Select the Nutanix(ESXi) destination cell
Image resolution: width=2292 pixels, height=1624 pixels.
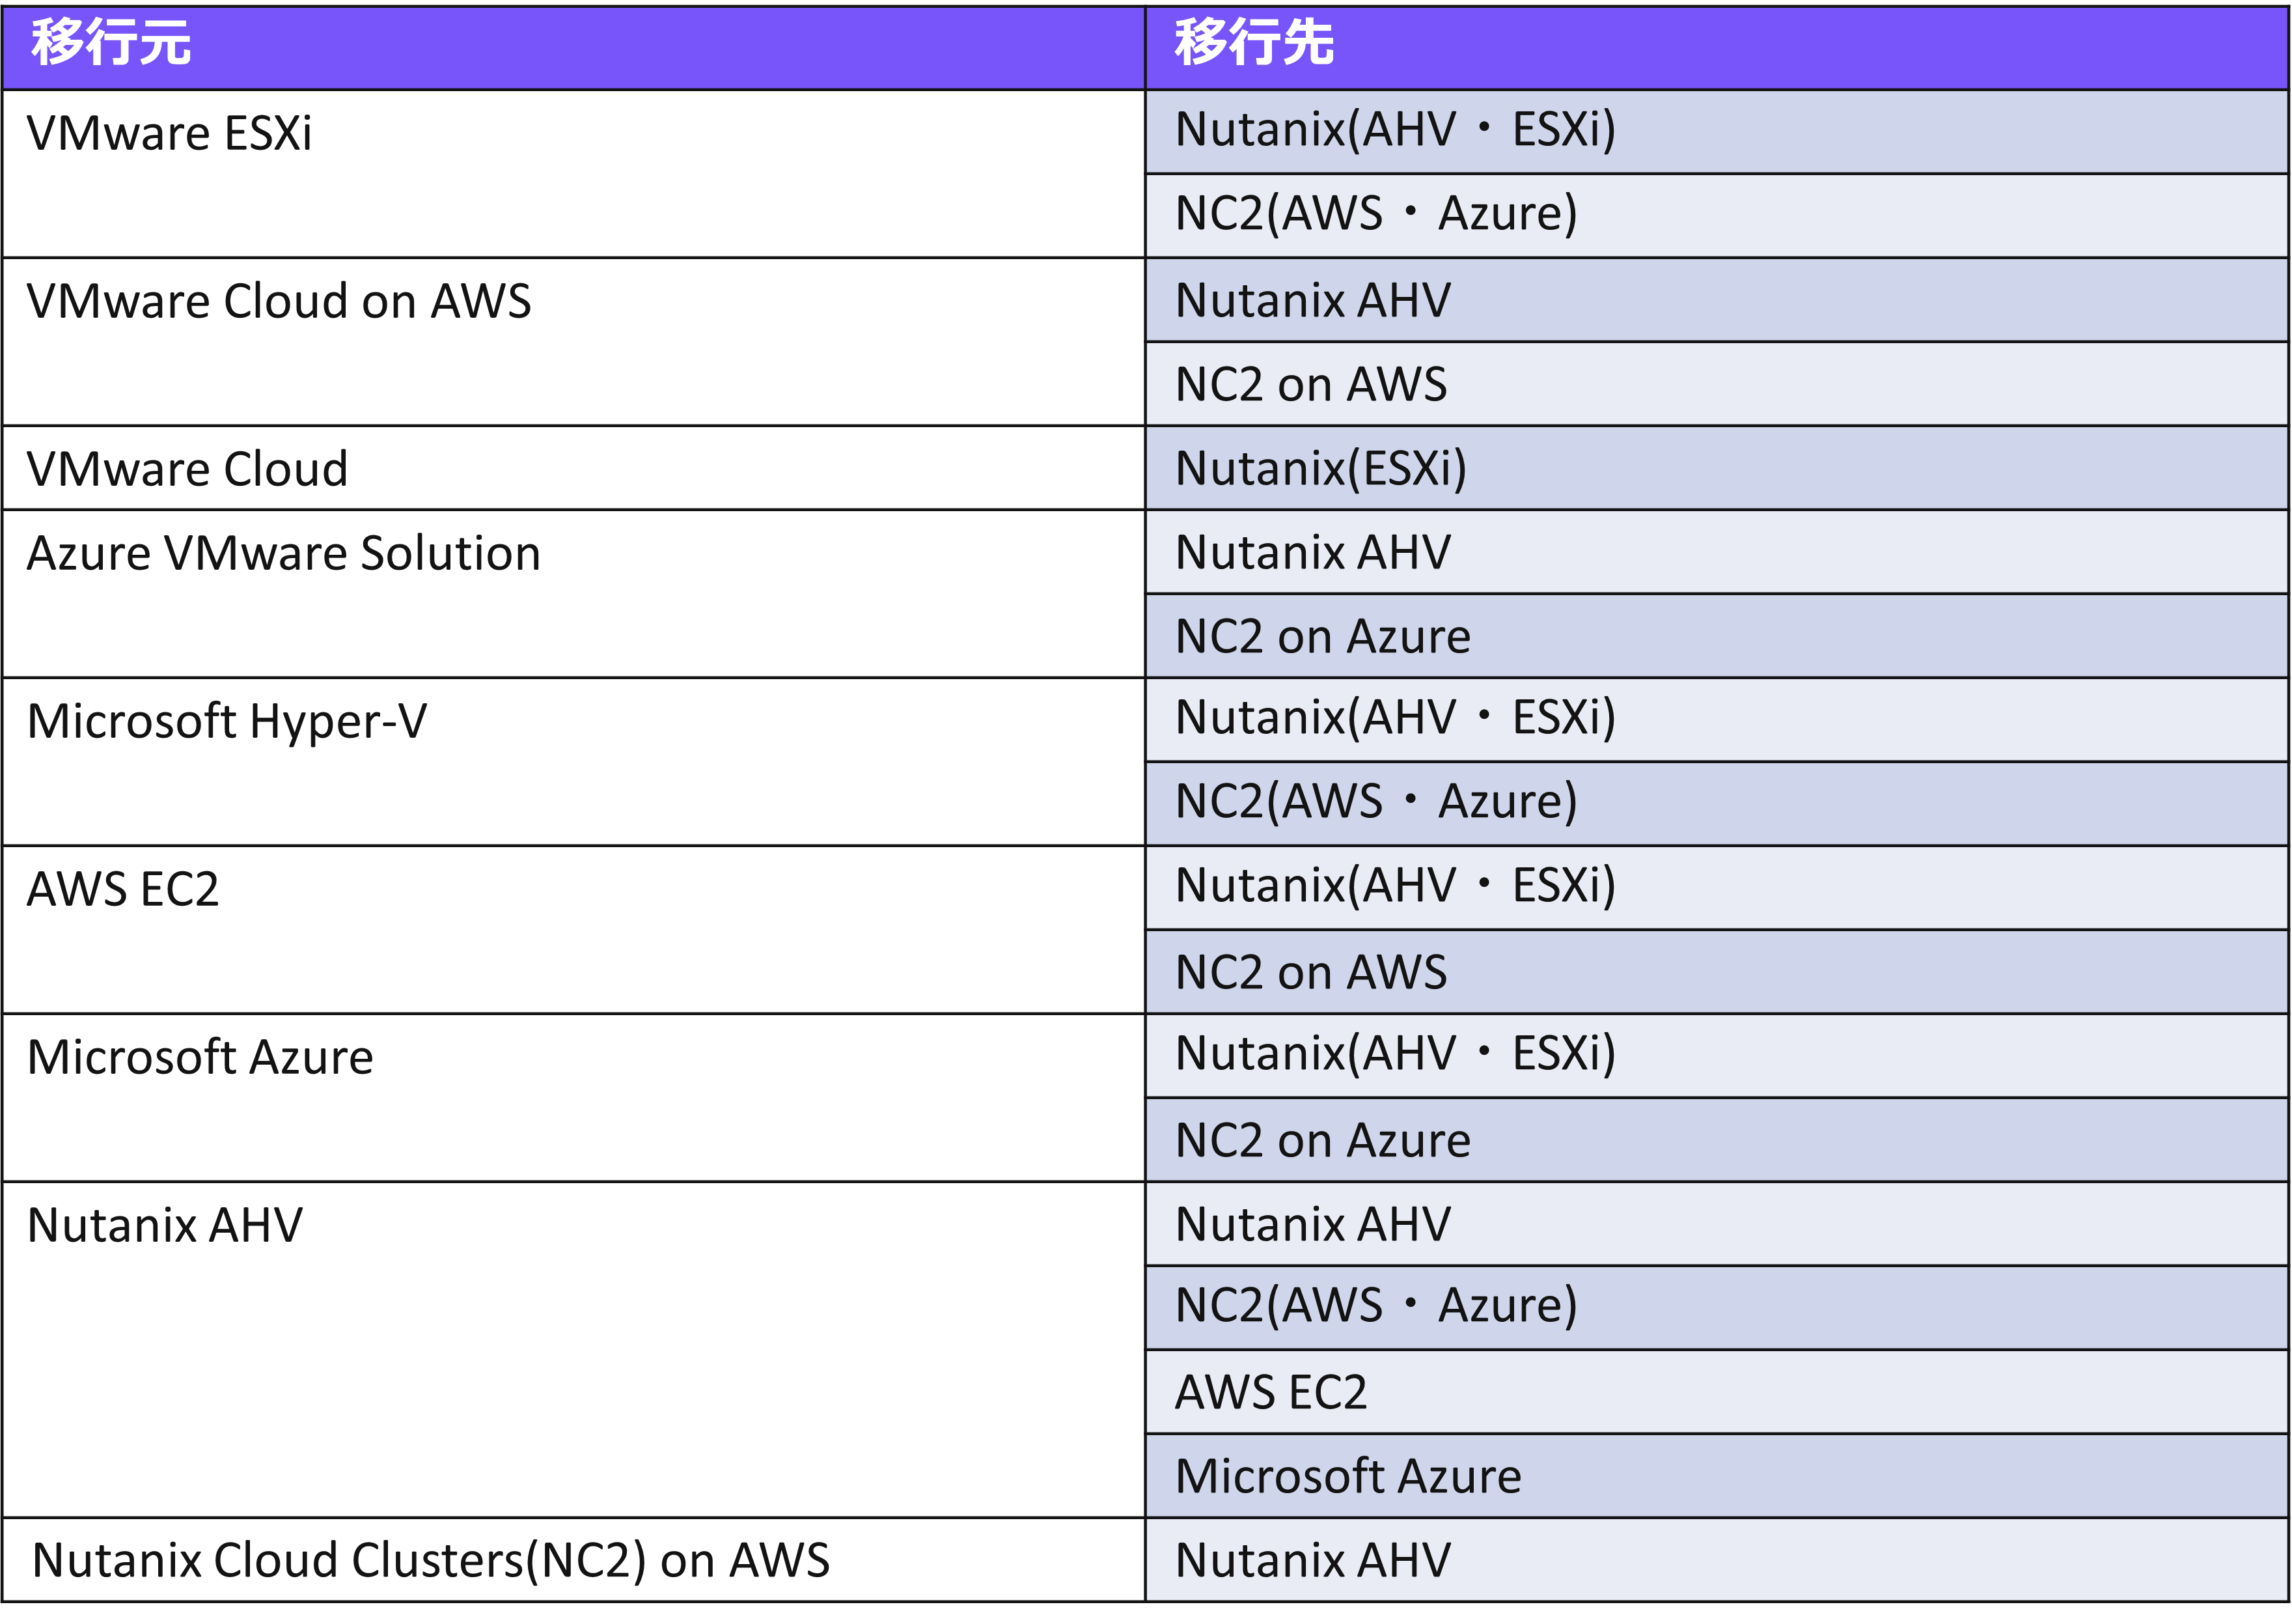1320,469
